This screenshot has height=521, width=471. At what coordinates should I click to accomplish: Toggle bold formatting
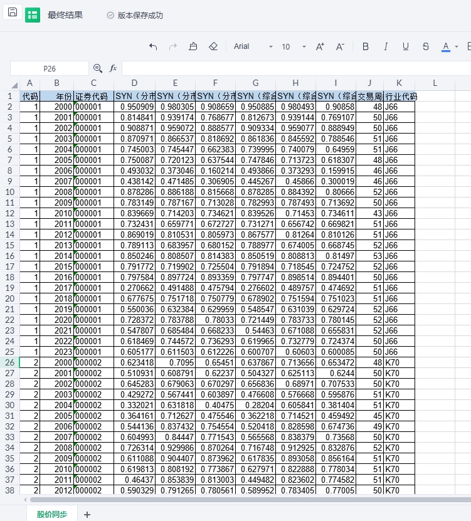tap(365, 46)
